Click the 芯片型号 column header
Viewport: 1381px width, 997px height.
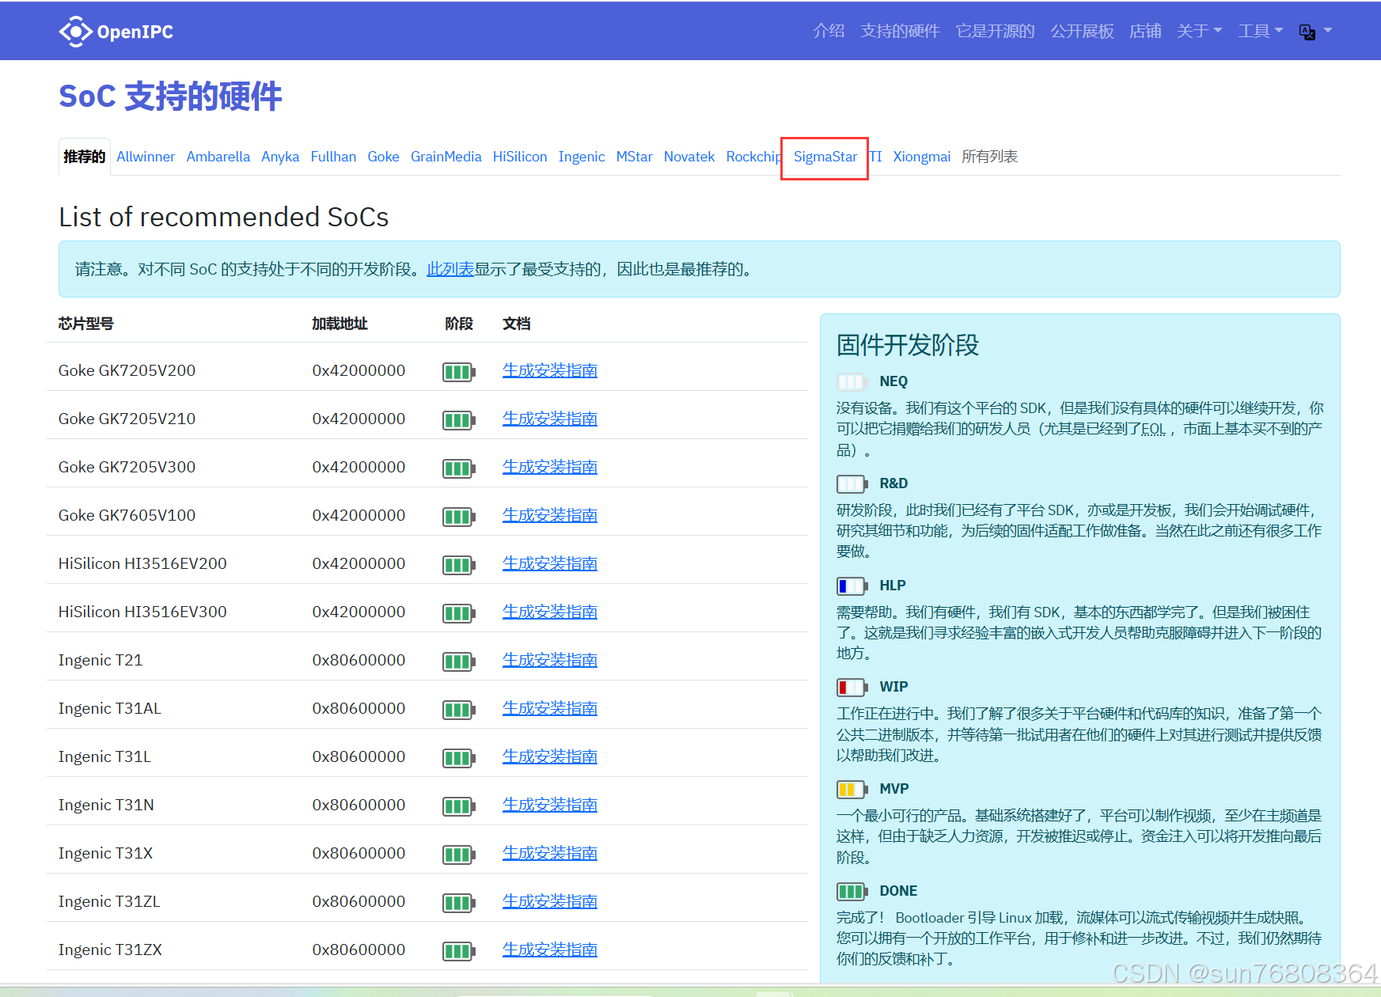click(x=86, y=324)
